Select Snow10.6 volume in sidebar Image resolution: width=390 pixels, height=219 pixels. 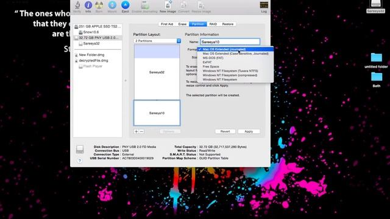[97, 32]
